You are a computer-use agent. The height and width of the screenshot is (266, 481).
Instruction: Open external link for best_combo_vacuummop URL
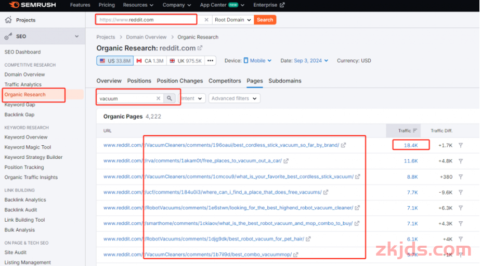coord(296,255)
